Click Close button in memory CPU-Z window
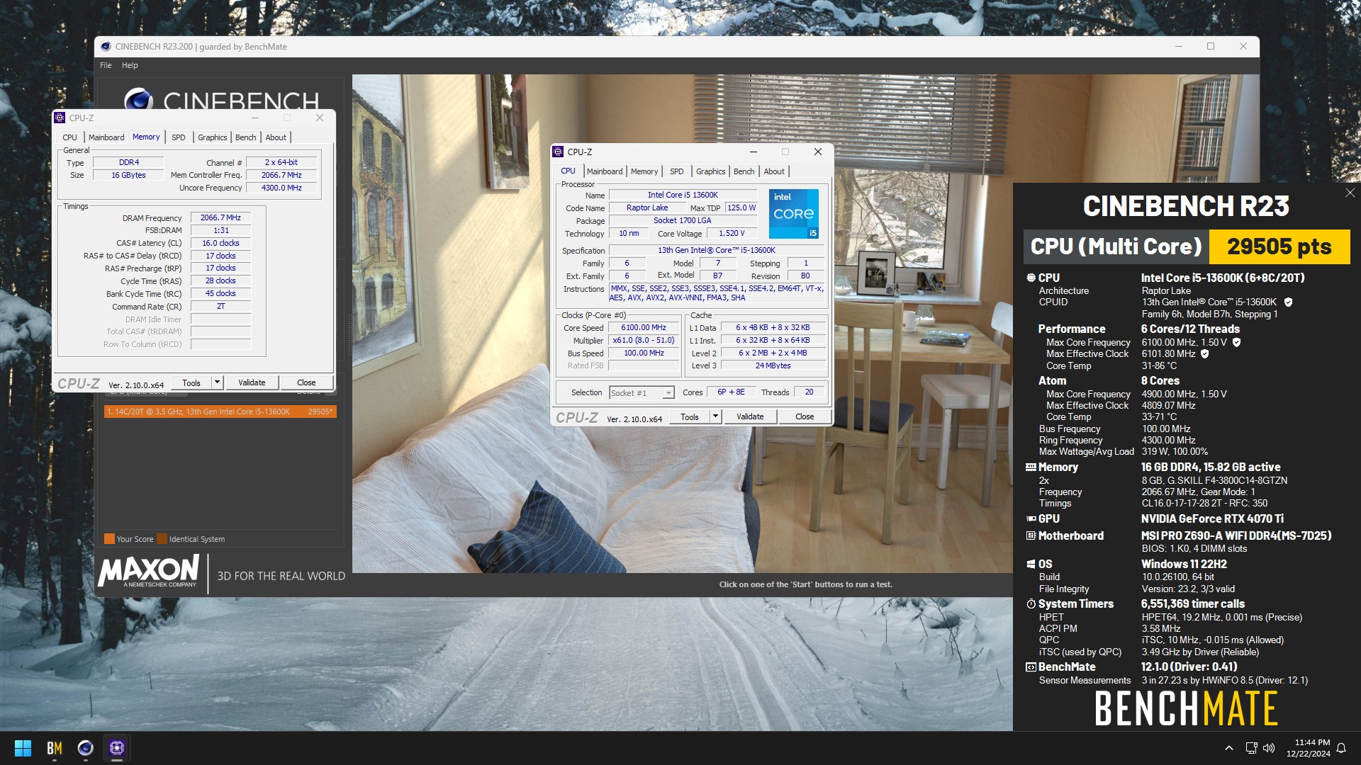 [306, 382]
